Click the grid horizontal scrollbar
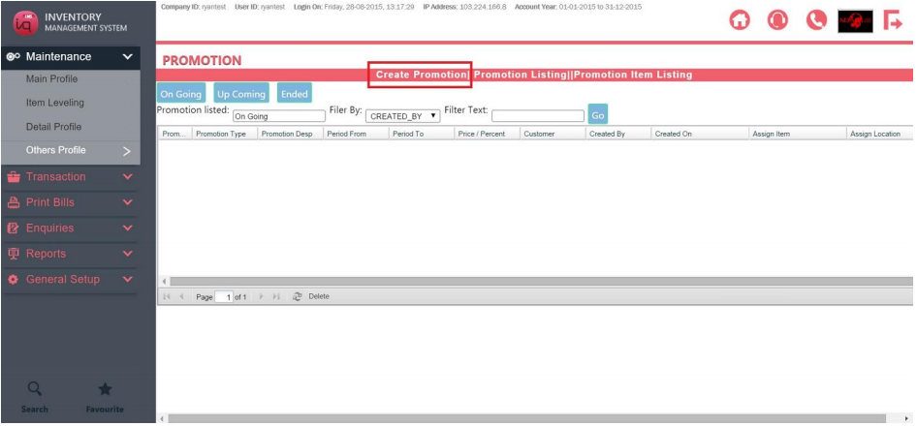The width and height of the screenshot is (917, 426). (536, 282)
